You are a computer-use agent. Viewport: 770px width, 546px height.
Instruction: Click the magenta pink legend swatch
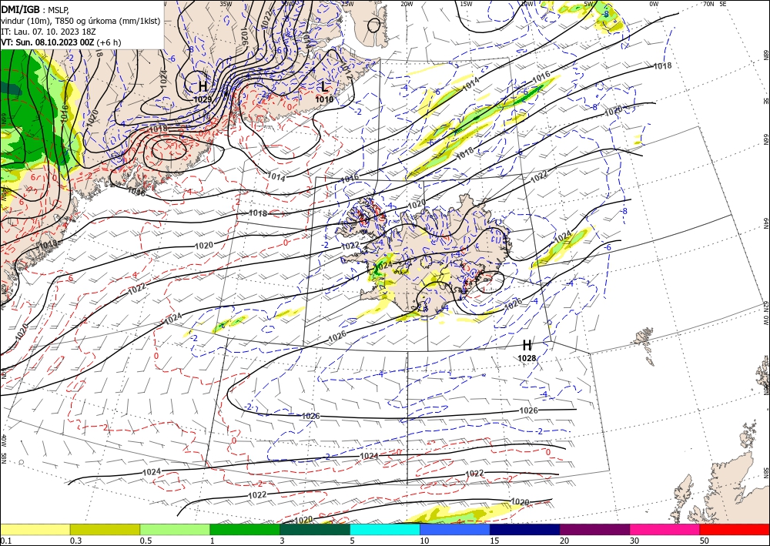[665, 529]
